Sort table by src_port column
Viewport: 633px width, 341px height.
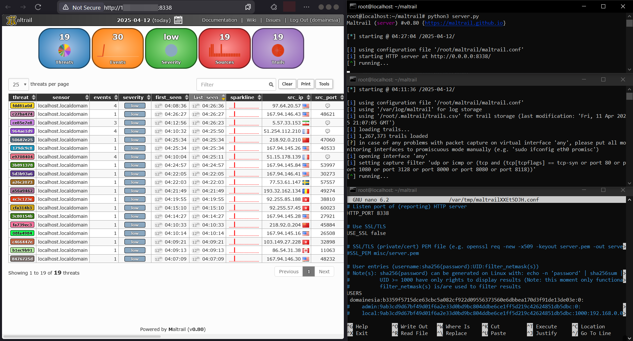tap(328, 97)
